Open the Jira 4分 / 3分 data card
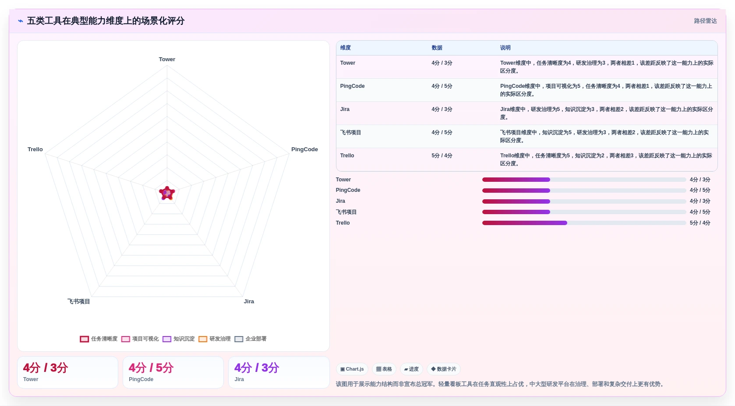This screenshot has width=735, height=406. click(x=279, y=372)
